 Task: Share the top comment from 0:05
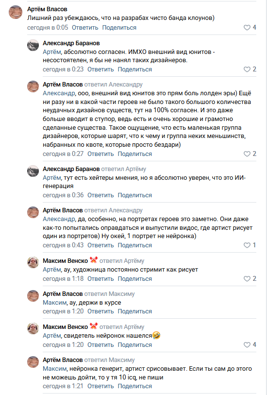pos(119,28)
